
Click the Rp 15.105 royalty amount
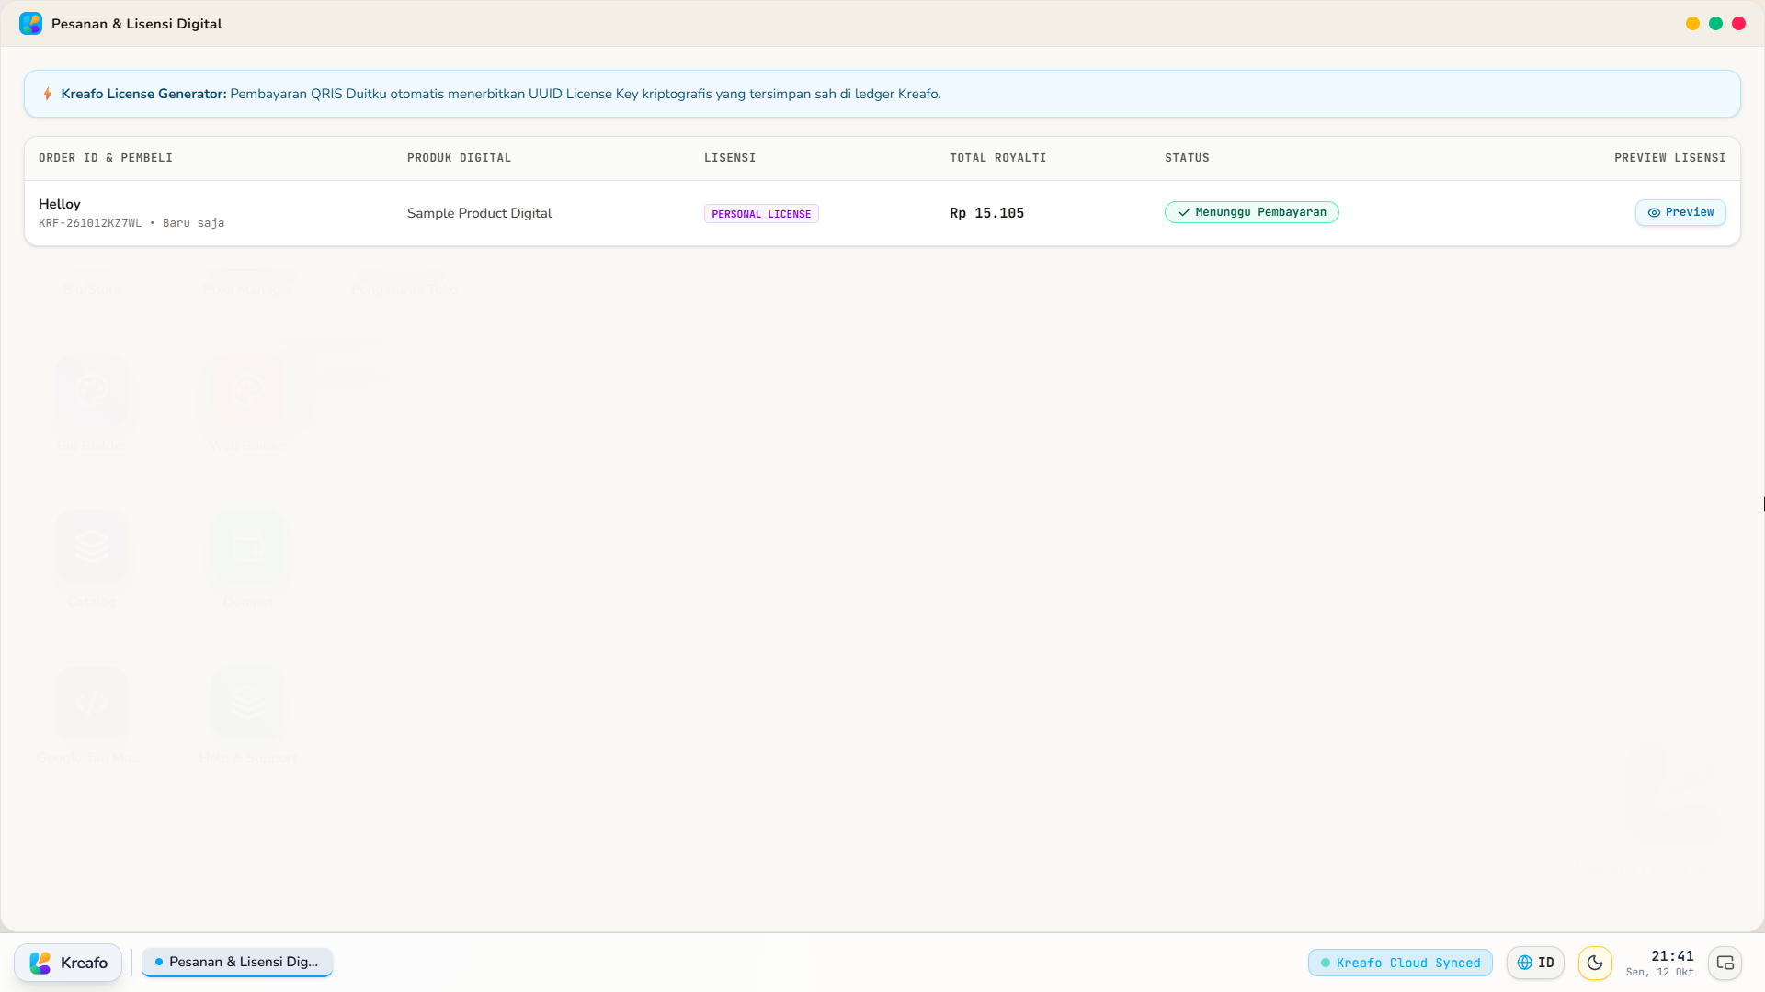(986, 213)
